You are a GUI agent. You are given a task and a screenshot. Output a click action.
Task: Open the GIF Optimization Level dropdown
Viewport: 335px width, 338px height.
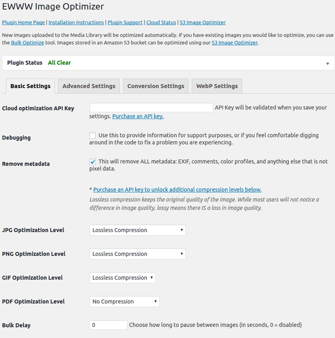[122, 277]
